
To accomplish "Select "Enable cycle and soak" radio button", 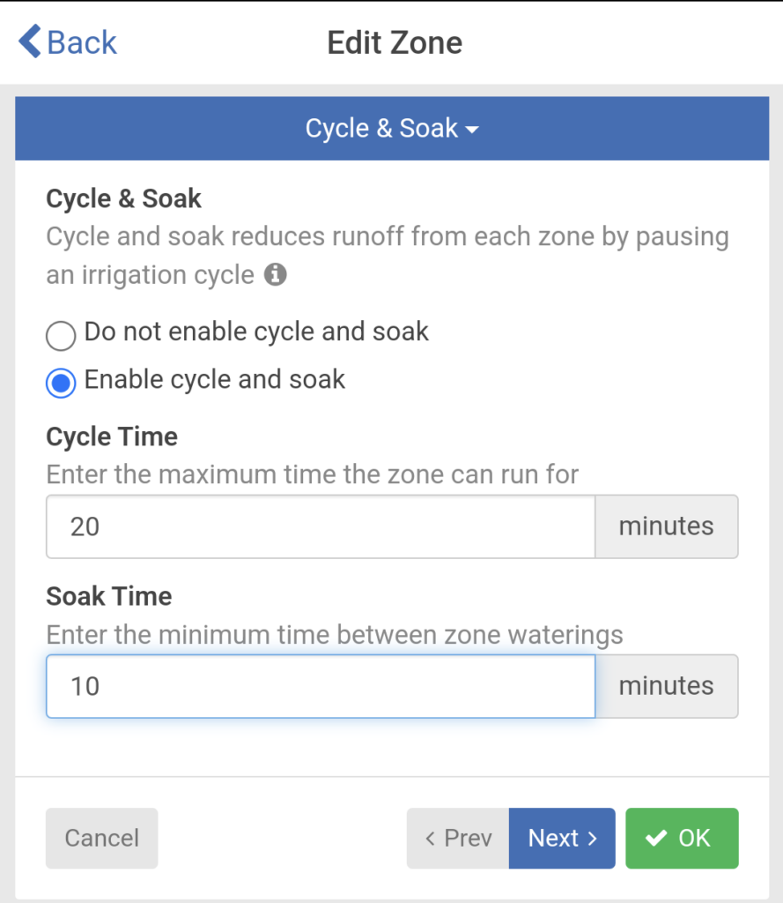I will [61, 384].
